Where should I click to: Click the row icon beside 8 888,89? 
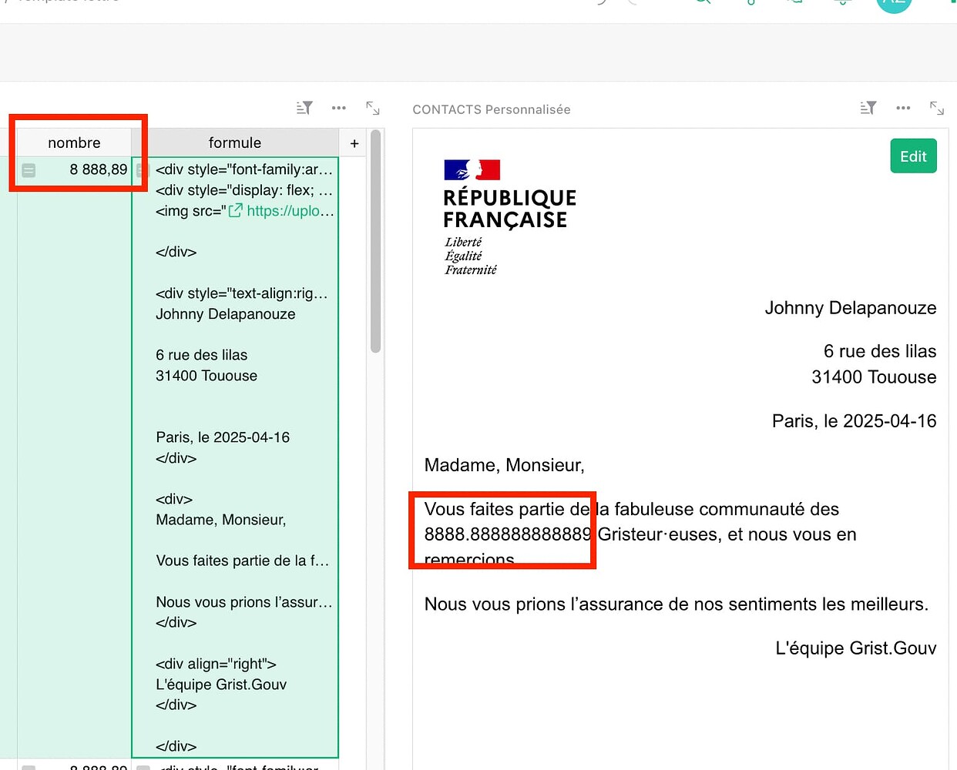(29, 170)
